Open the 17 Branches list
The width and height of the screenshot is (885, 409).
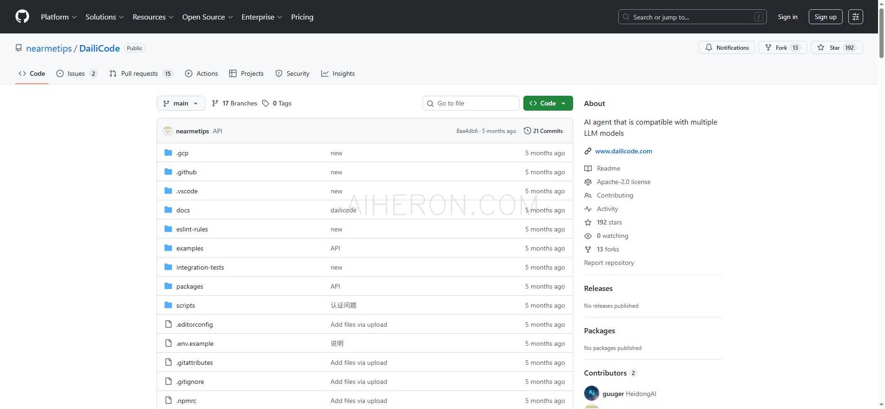coord(234,103)
